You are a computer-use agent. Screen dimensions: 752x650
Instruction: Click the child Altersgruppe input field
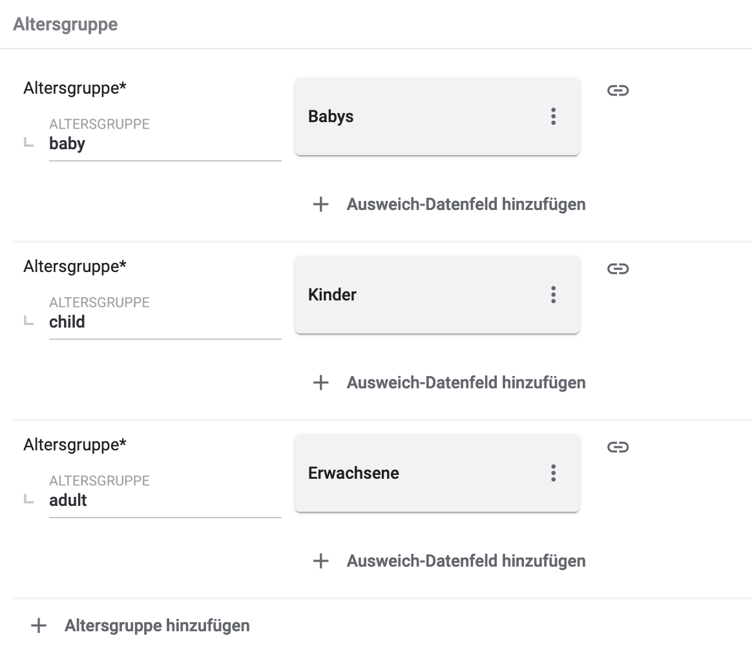coord(165,322)
